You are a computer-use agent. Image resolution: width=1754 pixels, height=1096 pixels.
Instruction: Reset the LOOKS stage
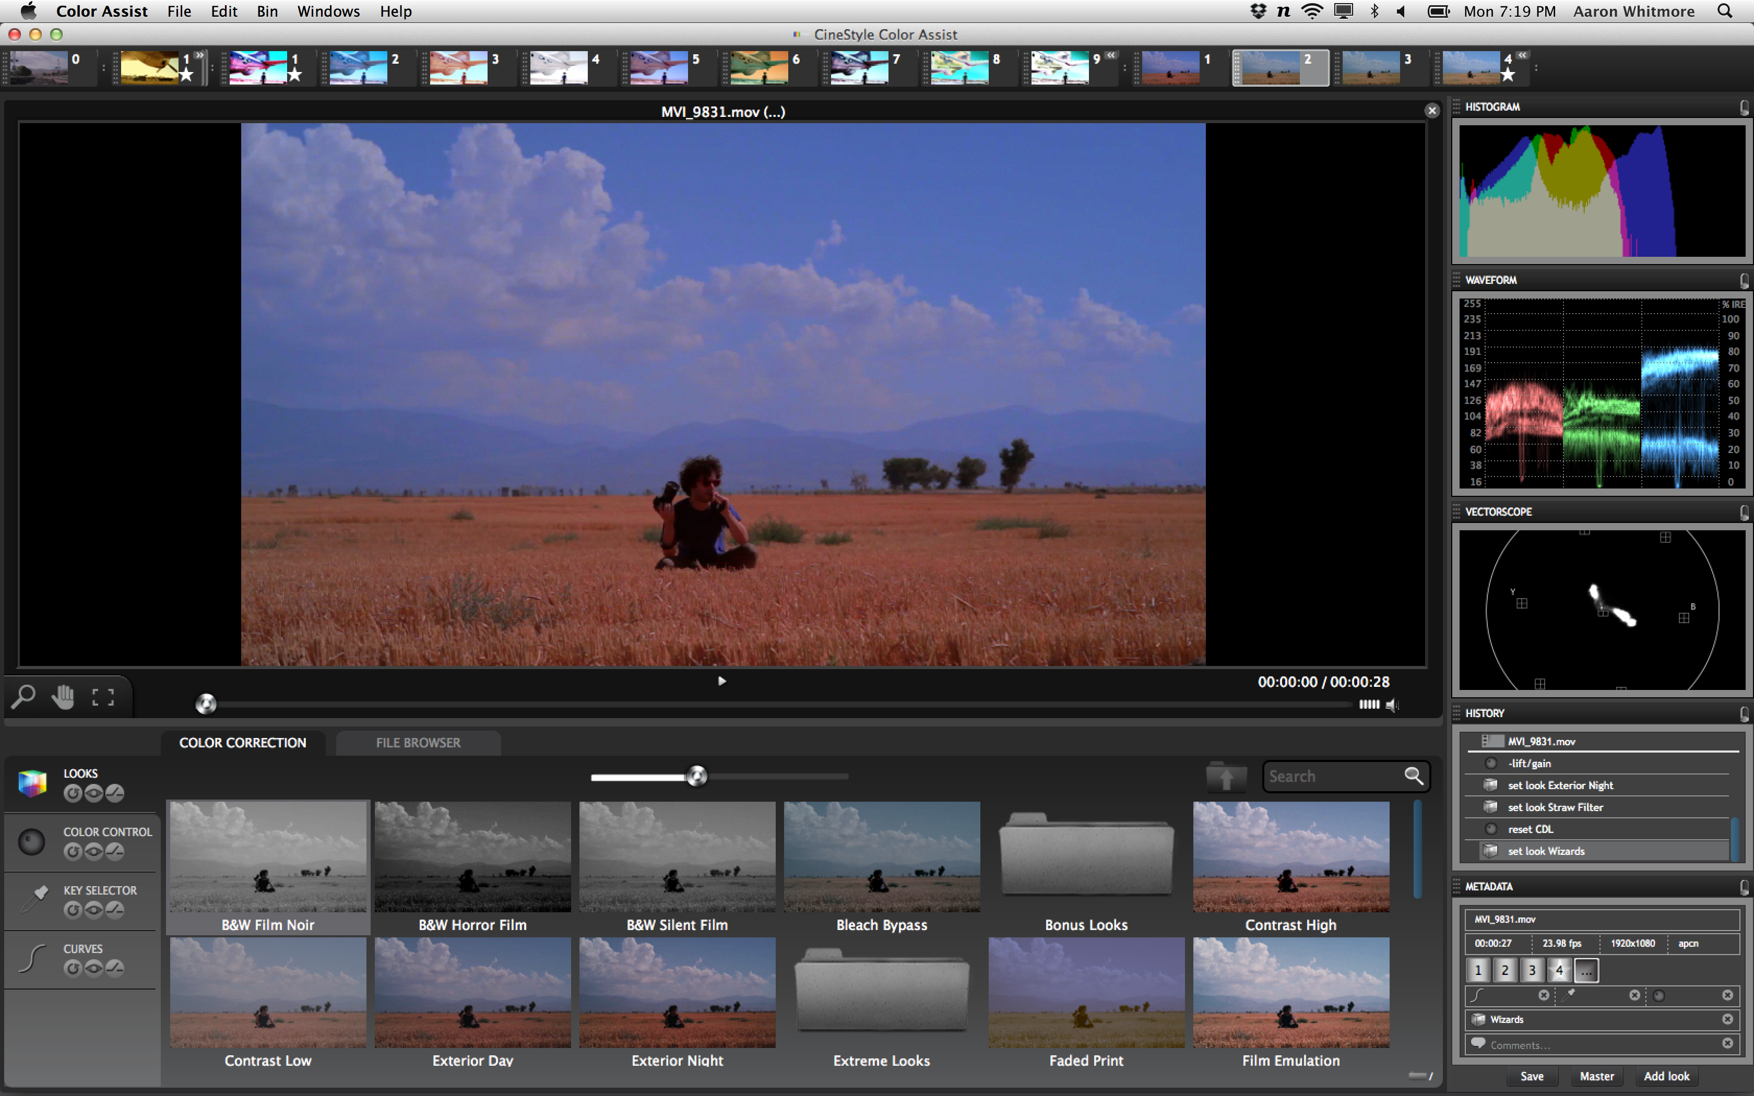[x=73, y=794]
